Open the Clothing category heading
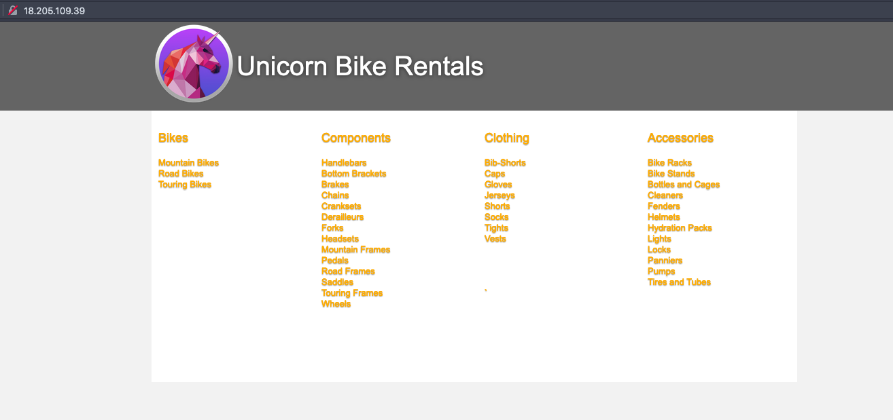This screenshot has width=893, height=420. click(507, 138)
